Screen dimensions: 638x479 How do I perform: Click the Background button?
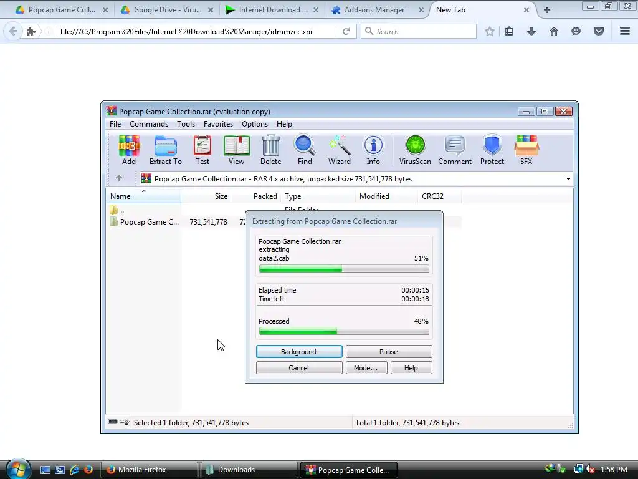[299, 352]
